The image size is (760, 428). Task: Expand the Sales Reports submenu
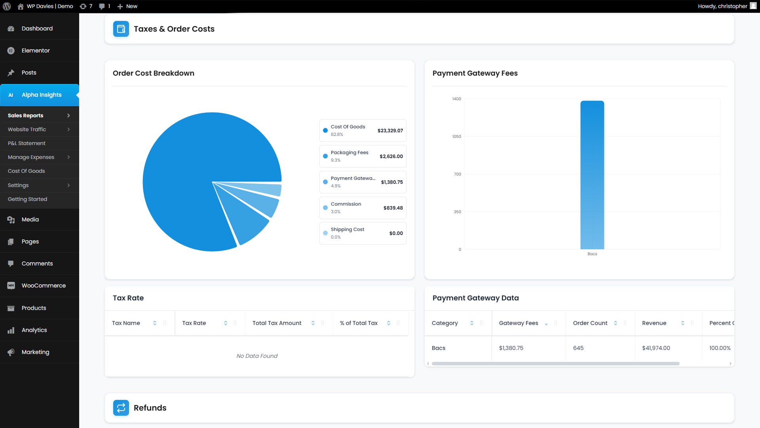click(x=68, y=115)
